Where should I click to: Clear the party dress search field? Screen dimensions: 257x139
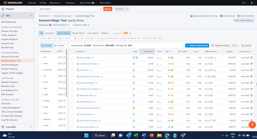[x=101, y=9]
